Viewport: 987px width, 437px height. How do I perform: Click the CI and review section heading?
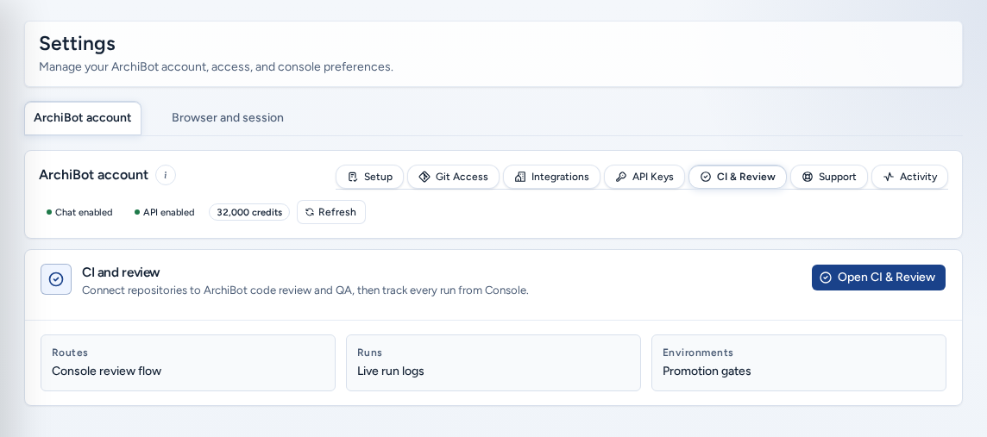click(x=121, y=272)
